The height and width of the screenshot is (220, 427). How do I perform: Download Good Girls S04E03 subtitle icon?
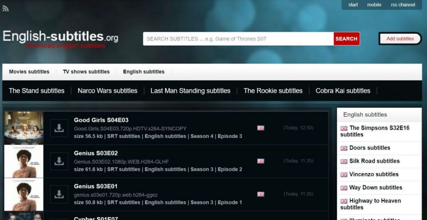(59, 128)
